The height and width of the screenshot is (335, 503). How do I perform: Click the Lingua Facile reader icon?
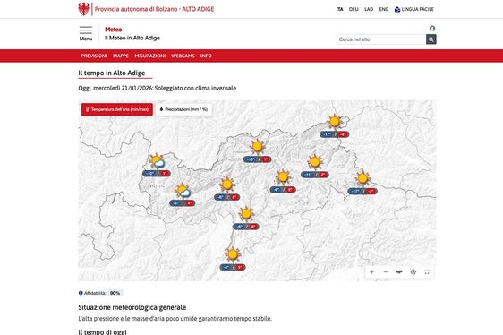click(397, 9)
